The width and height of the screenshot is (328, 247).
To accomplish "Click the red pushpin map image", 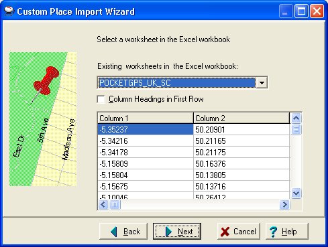I will coord(43,119).
